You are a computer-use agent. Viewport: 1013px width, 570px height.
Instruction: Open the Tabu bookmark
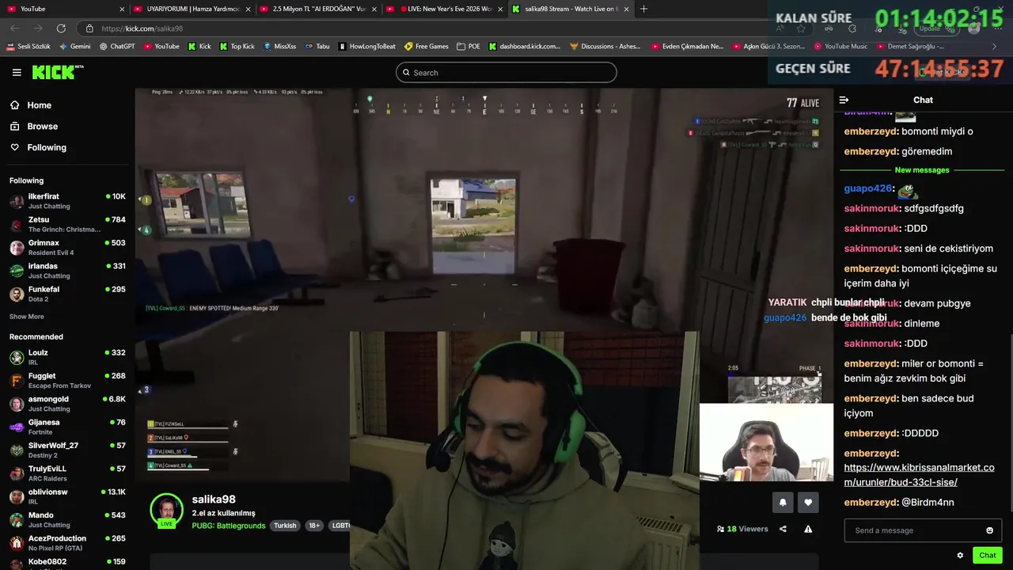pyautogui.click(x=317, y=46)
